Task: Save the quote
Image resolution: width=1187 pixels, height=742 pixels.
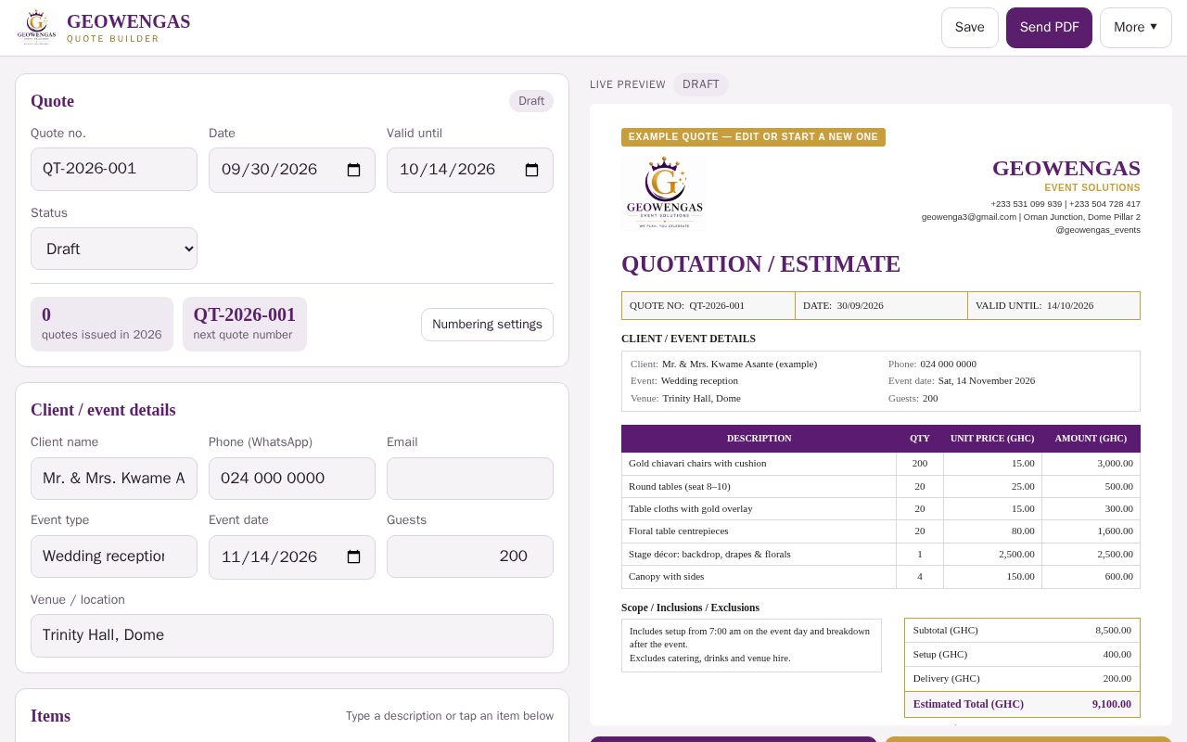Action: [970, 28]
